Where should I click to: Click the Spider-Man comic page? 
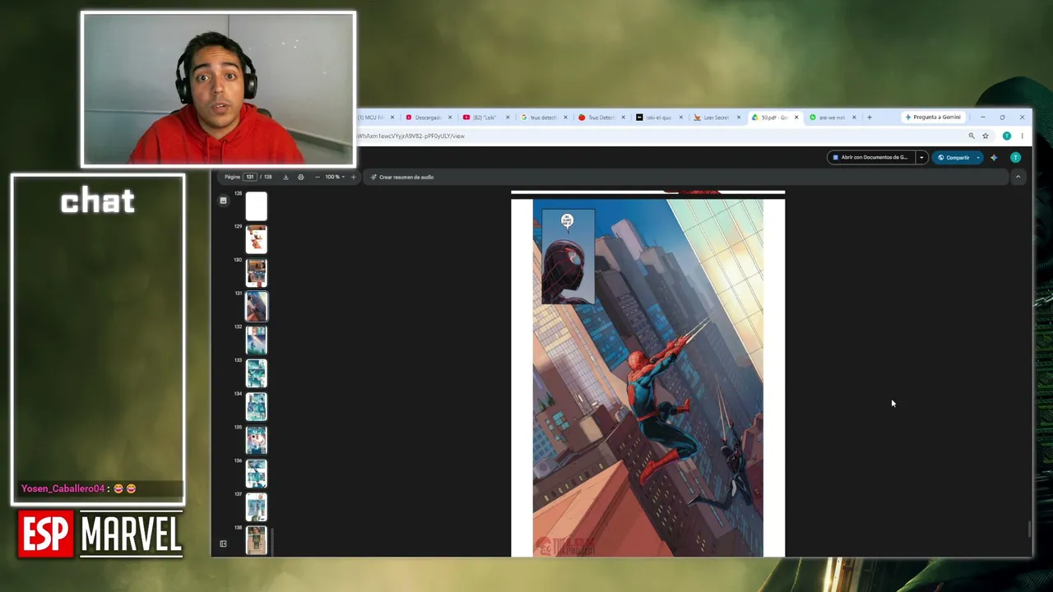click(648, 377)
